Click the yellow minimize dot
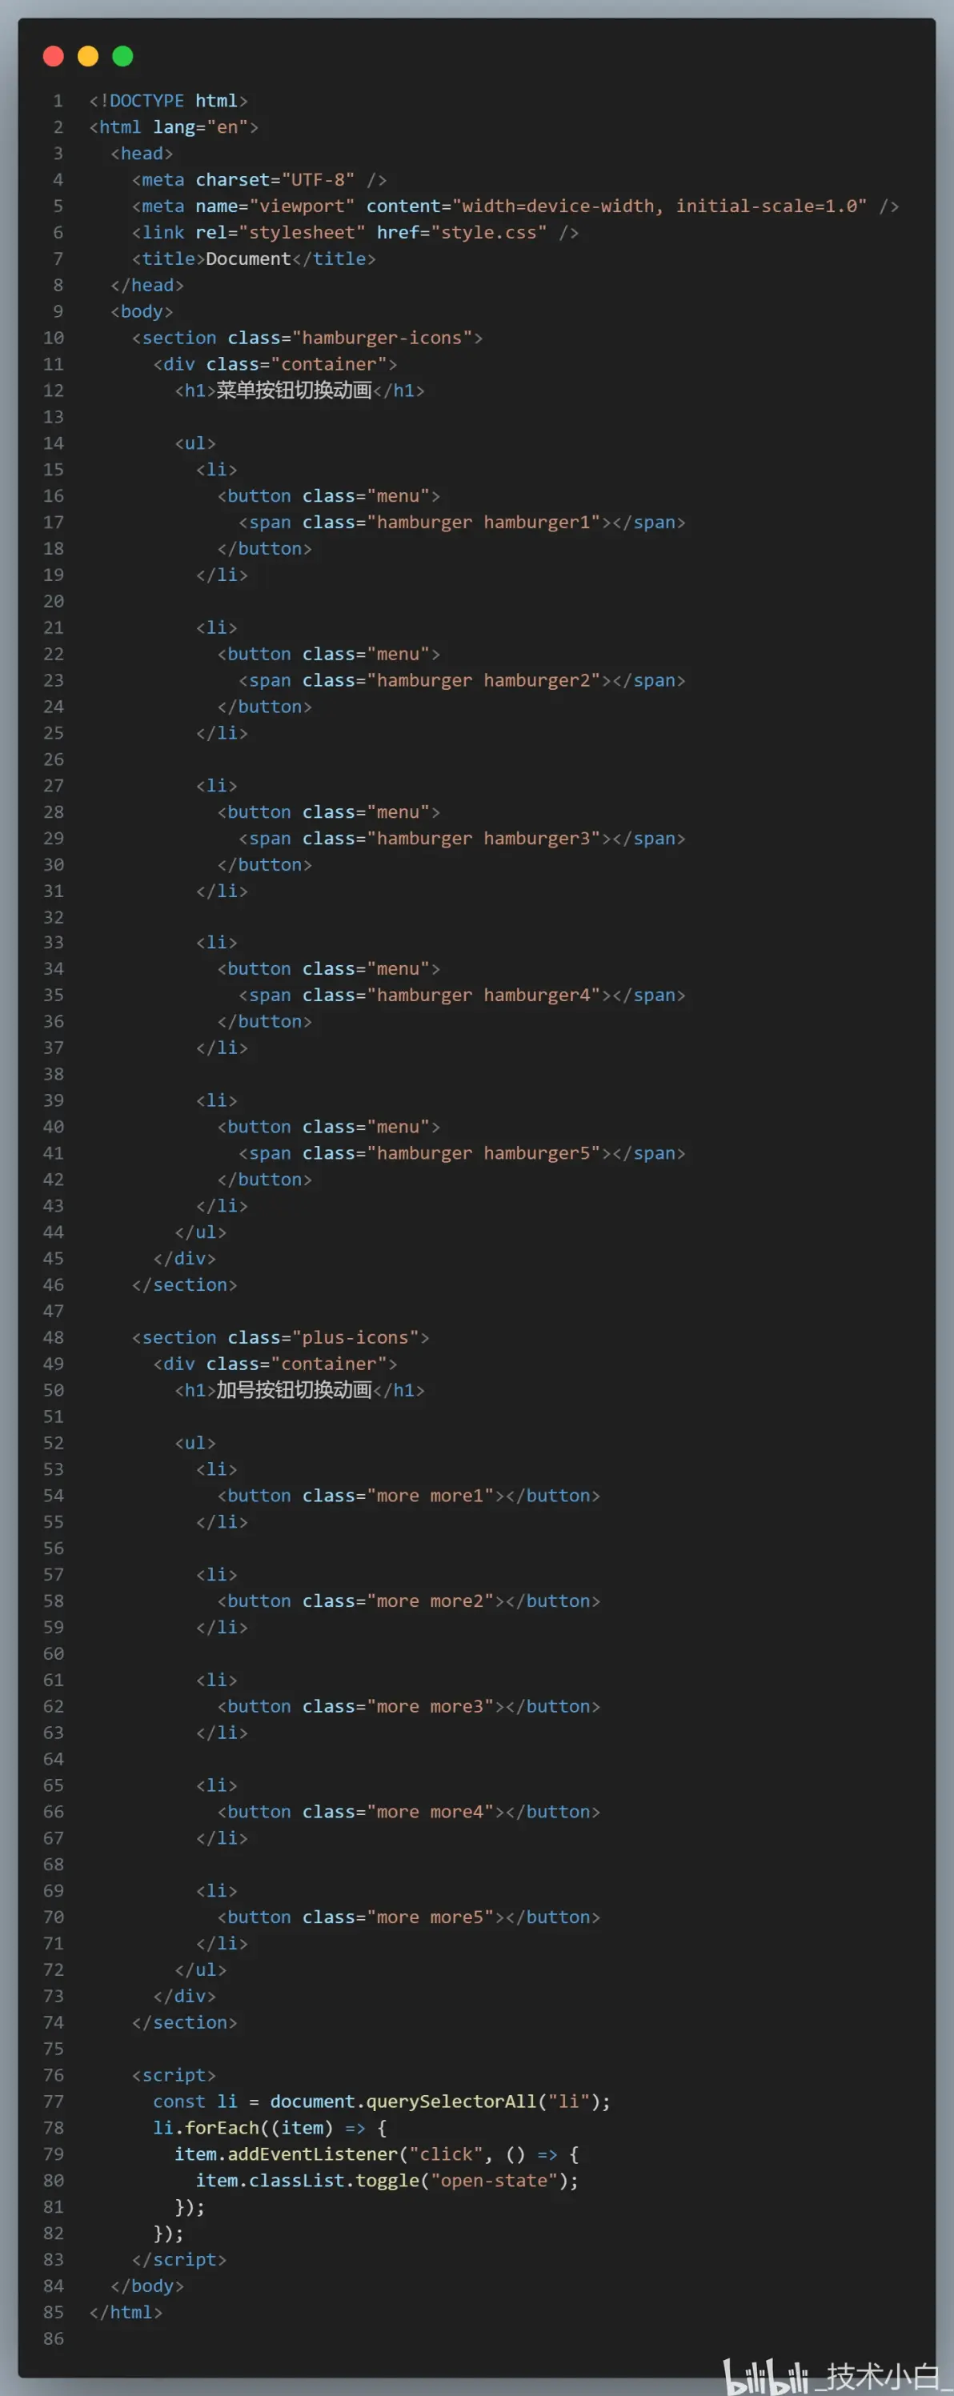 (88, 57)
